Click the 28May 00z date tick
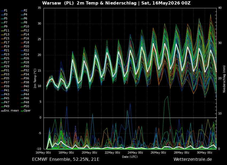 point(181,152)
